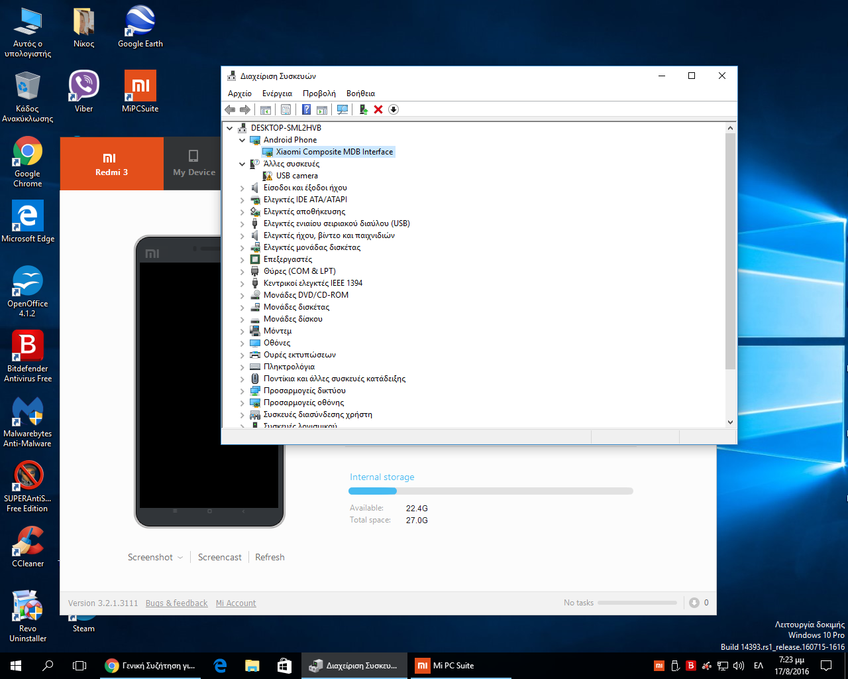Click the Device Manager vertical scrollbar down arrow

pyautogui.click(x=730, y=422)
